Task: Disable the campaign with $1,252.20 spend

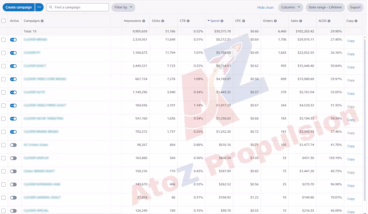Action: (x=13, y=132)
